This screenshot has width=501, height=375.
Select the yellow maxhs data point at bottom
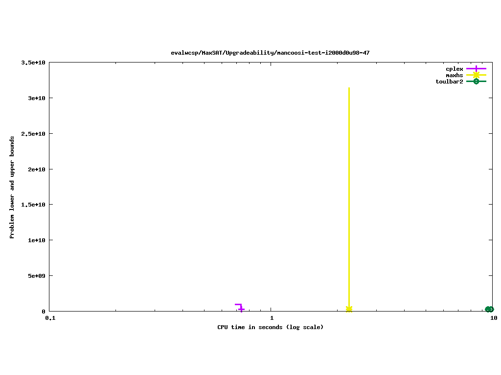349,309
